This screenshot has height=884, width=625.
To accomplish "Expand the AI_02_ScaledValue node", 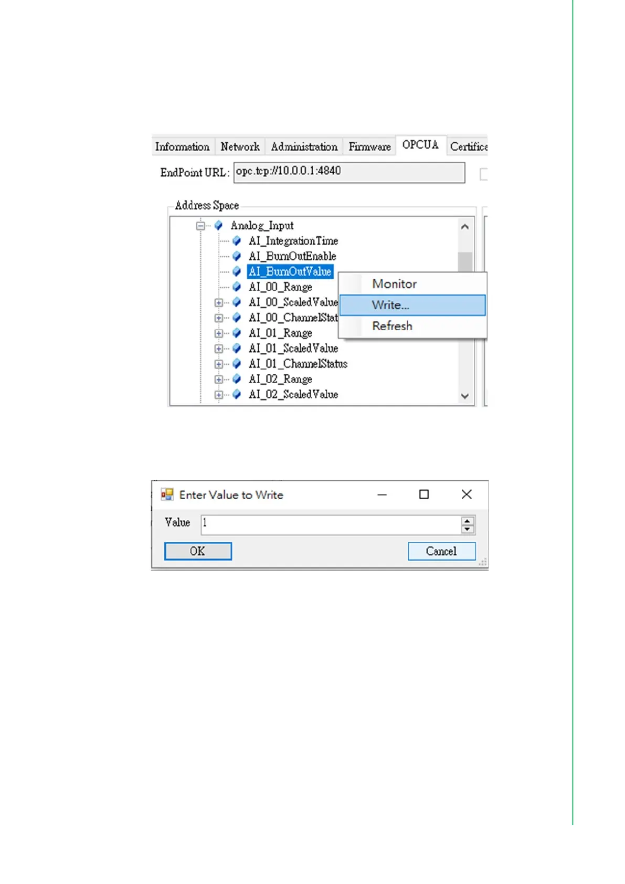I will (x=219, y=394).
